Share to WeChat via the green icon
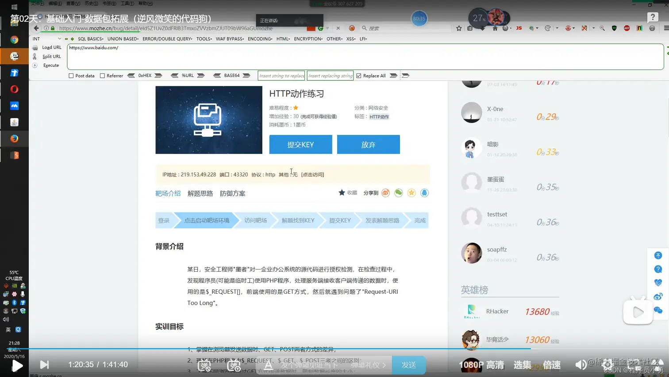 coord(399,193)
